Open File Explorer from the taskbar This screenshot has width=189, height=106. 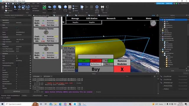coord(56,104)
